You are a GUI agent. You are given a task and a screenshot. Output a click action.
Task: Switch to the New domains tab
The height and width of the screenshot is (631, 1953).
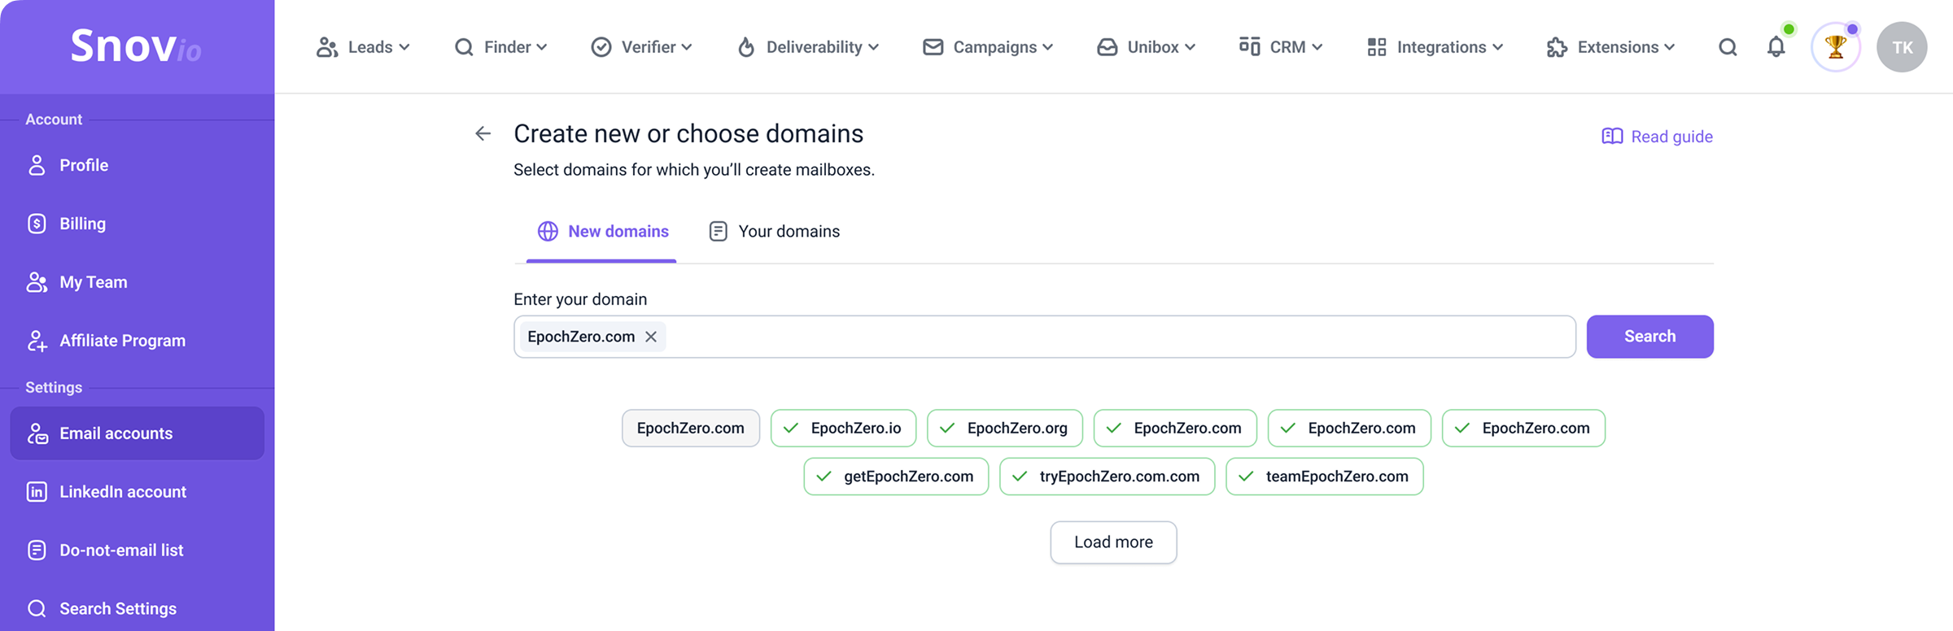pyautogui.click(x=602, y=232)
